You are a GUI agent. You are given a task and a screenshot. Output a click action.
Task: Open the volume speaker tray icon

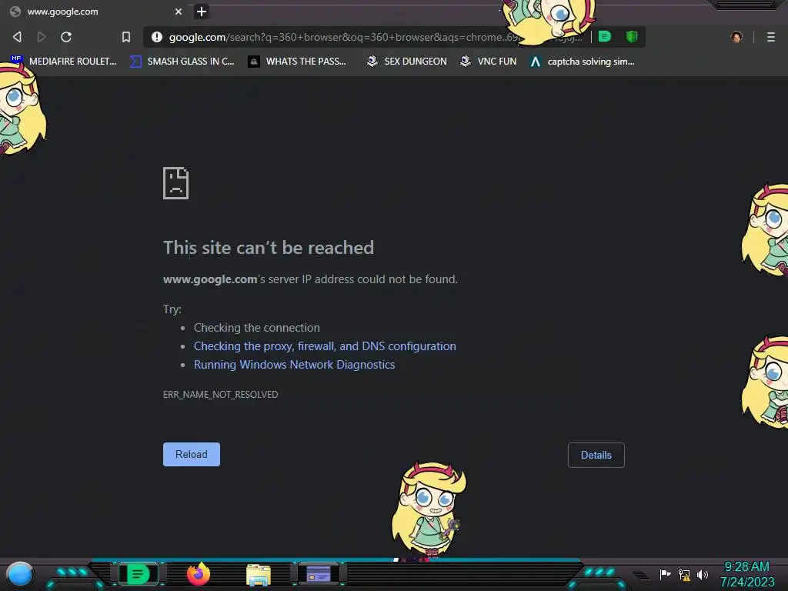(703, 574)
